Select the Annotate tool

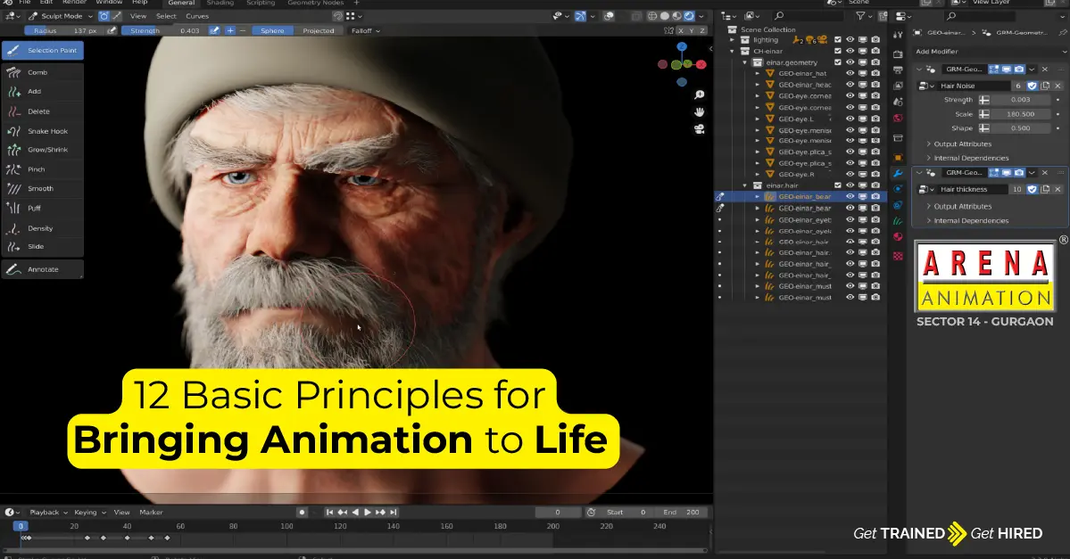[40, 268]
